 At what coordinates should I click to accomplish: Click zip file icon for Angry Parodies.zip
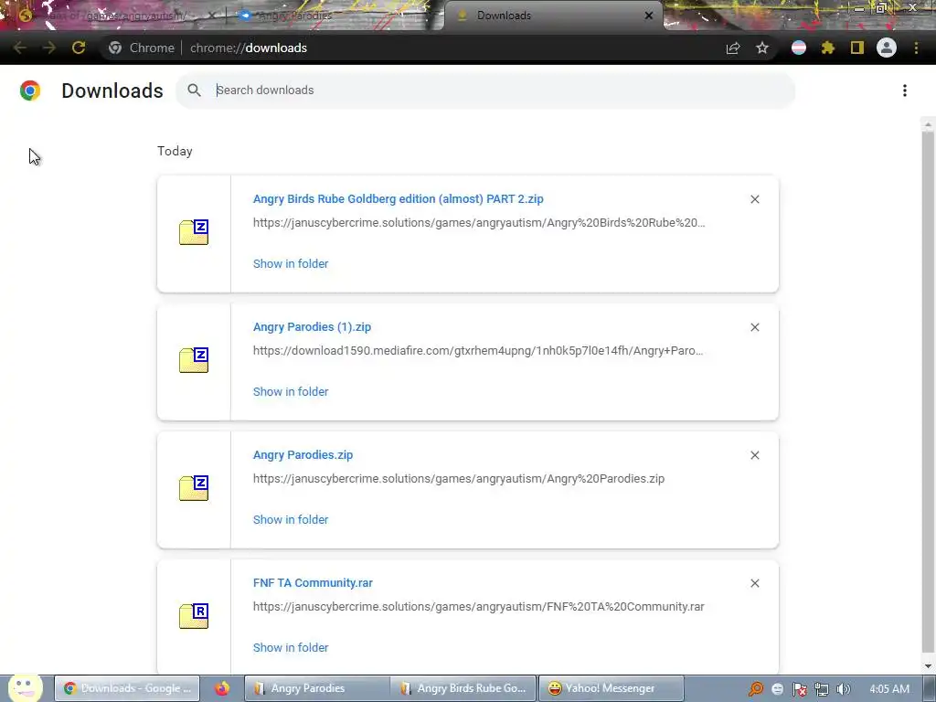[x=194, y=488]
